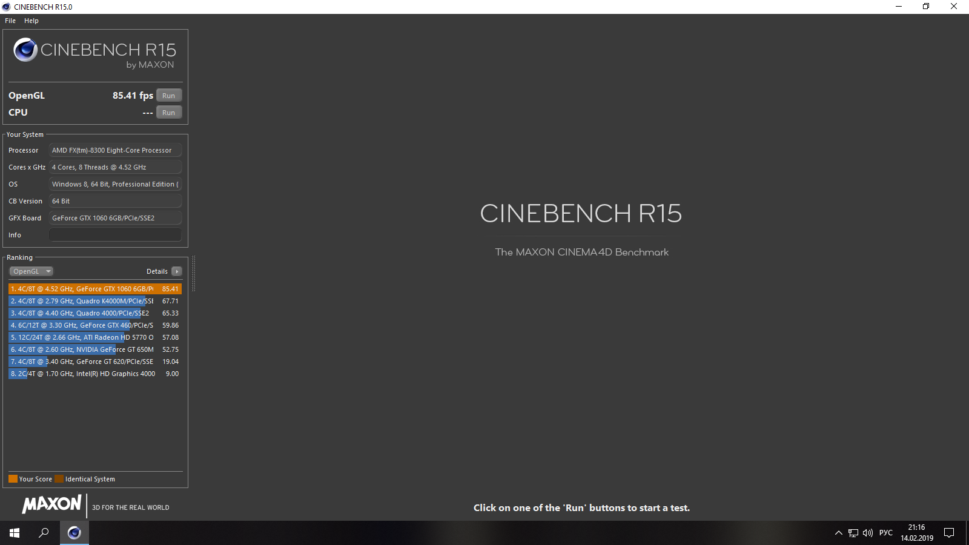
Task: Minimize the Cinebench window
Action: tap(899, 7)
